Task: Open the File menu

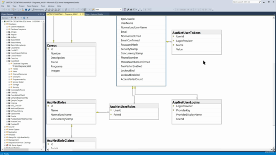Action: point(3,6)
